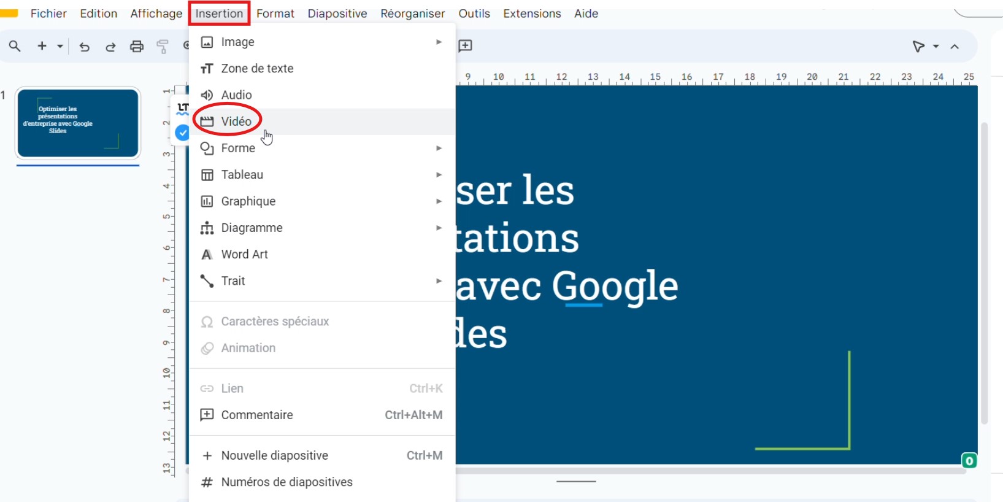The image size is (1003, 502).
Task: Click the green zero badge on slide corner
Action: 969,461
